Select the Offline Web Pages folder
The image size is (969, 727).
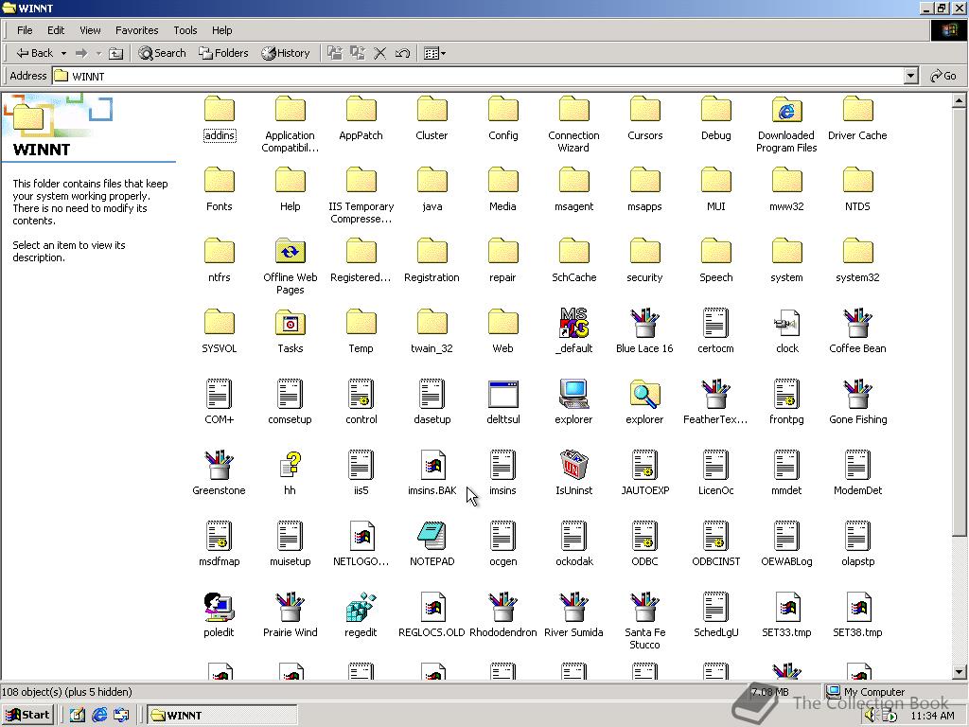(x=290, y=252)
